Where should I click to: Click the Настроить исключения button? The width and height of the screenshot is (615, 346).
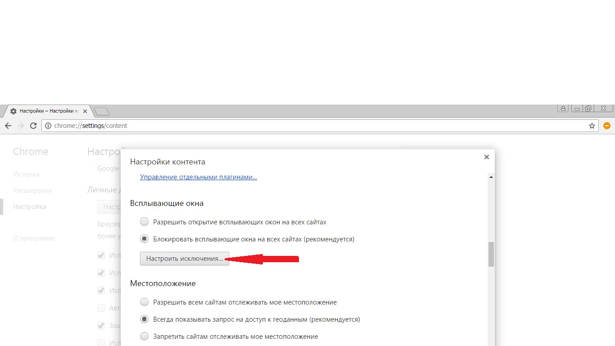coord(185,259)
